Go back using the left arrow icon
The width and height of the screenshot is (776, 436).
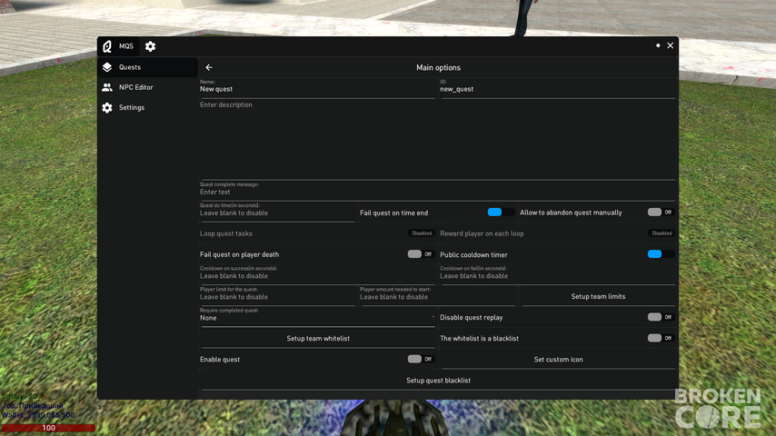pyautogui.click(x=209, y=67)
